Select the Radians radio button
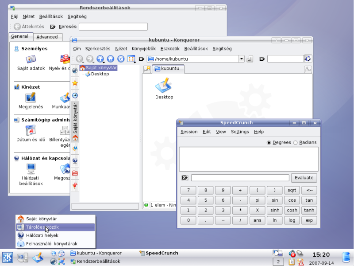The height and width of the screenshot is (266, 354). click(296, 143)
